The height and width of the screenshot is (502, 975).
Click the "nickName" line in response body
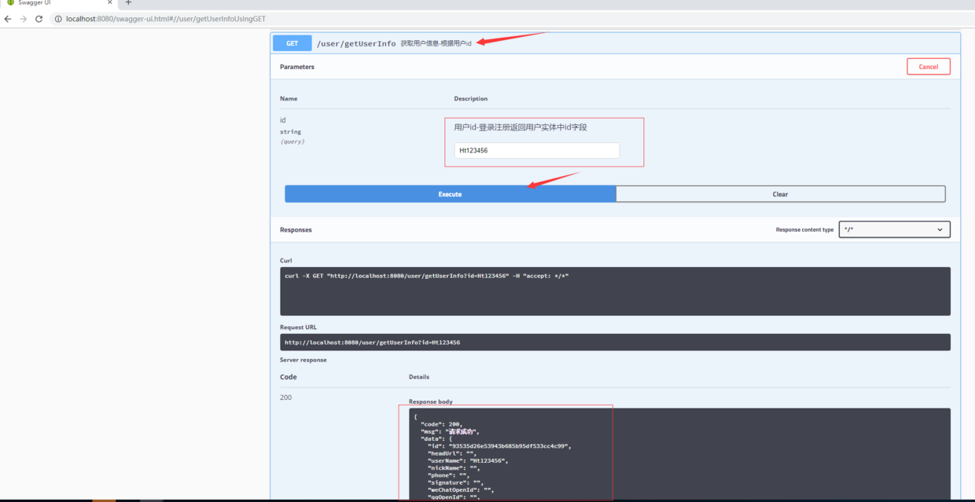[454, 467]
